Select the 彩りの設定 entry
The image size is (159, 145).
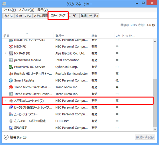click(x=21, y=128)
